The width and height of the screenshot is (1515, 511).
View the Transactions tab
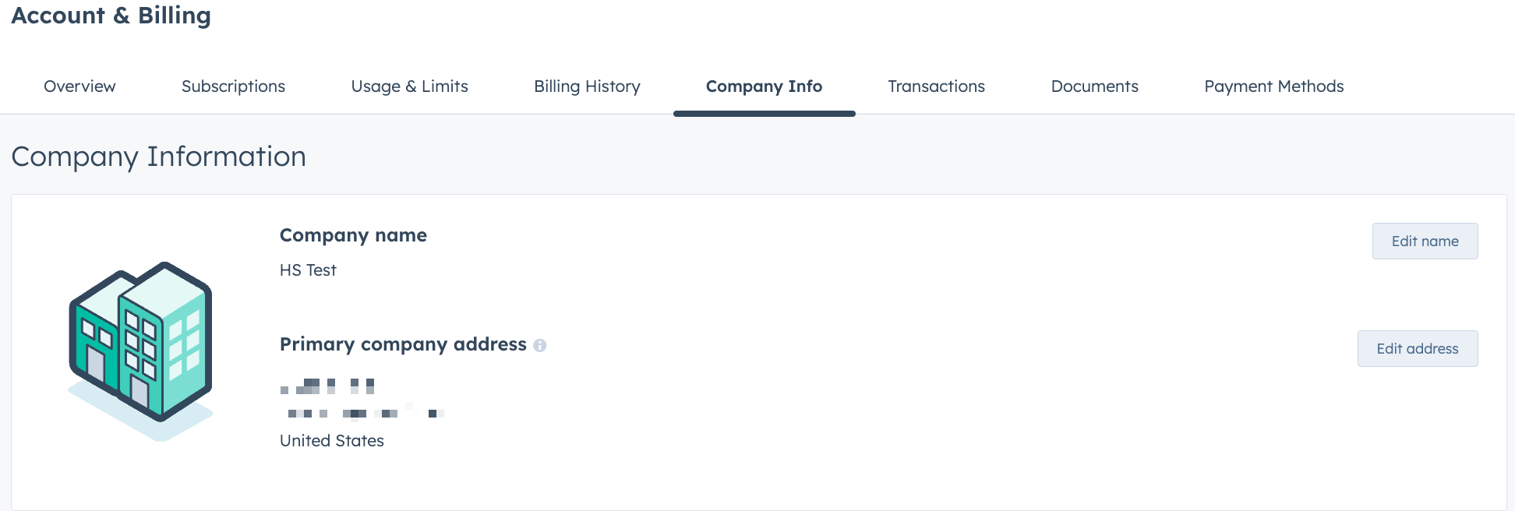click(936, 86)
